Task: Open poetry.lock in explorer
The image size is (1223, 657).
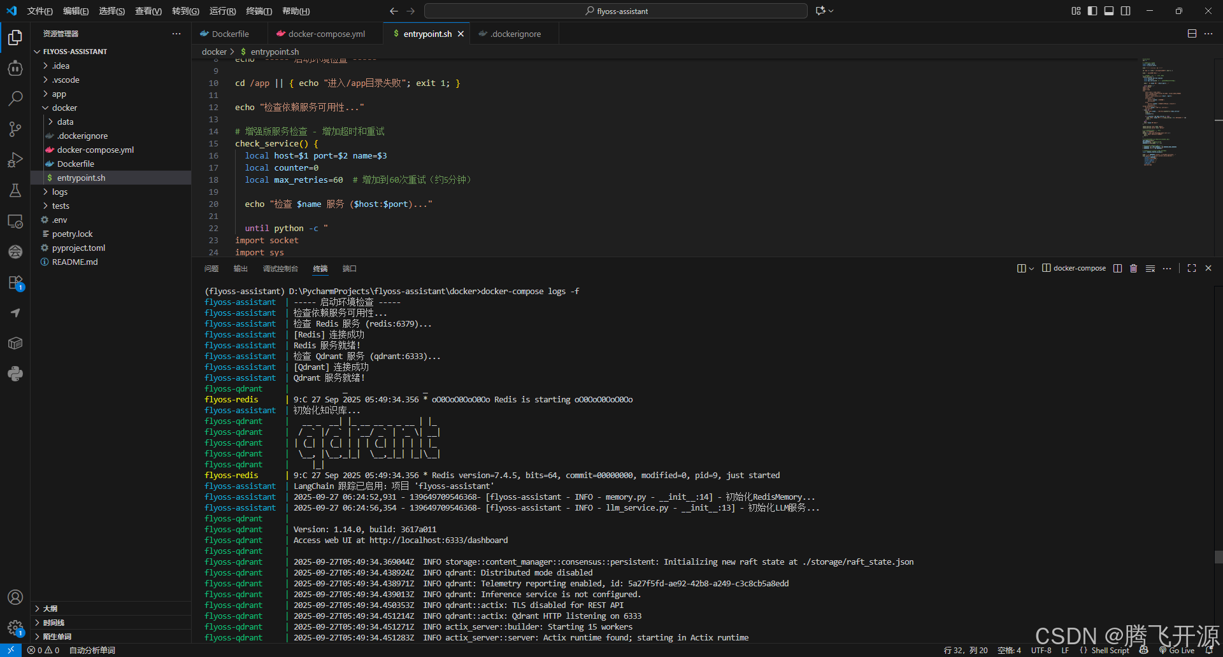Action: 111,234
